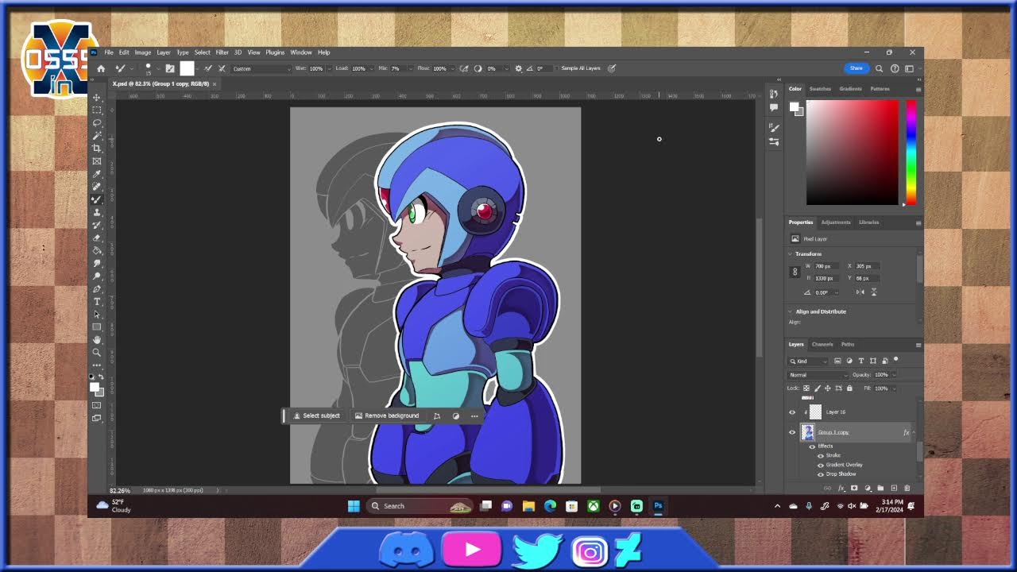
Task: Pick a color in the color field
Action: [x=853, y=153]
